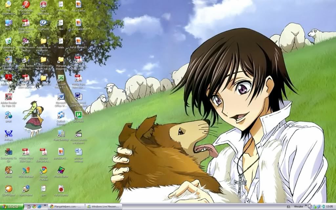This screenshot has width=336, height=210.
Task: Select the gym text file
Action: click(x=44, y=191)
